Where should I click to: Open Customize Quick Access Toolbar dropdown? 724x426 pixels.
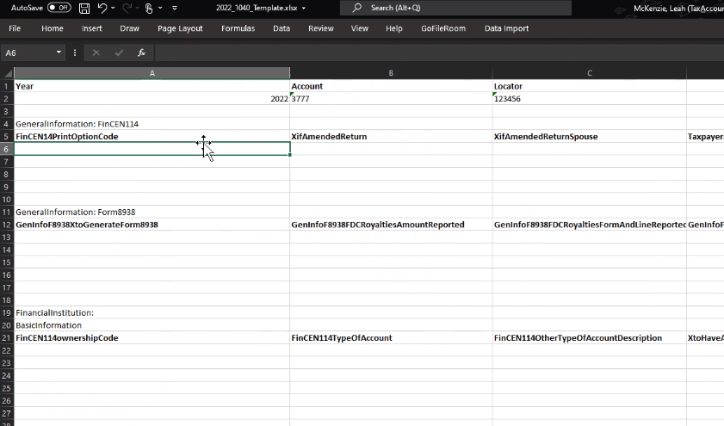point(175,8)
